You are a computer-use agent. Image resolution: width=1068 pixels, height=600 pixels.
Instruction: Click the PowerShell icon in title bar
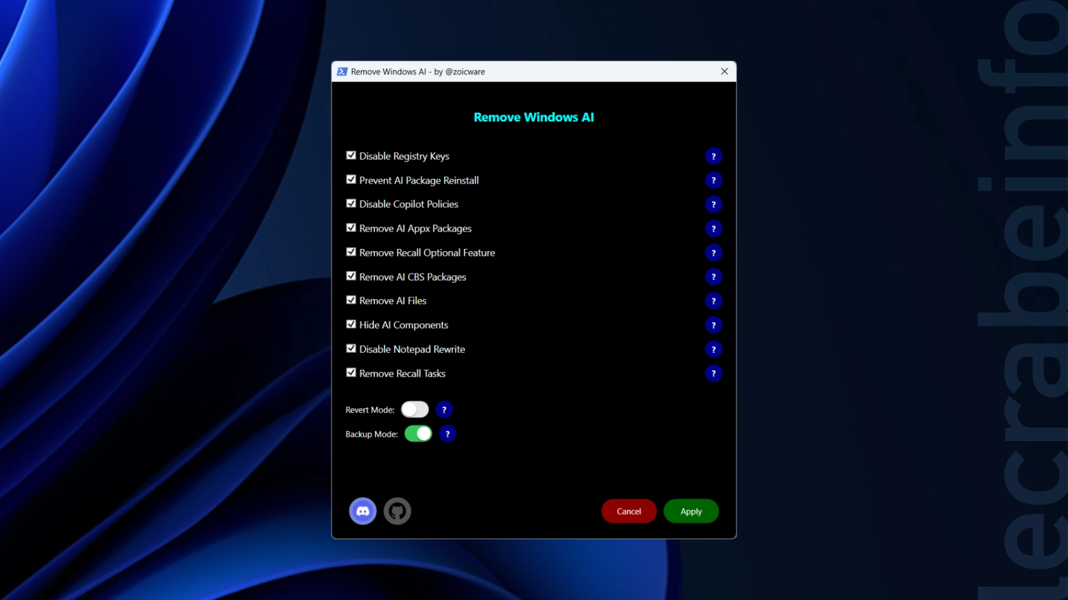pyautogui.click(x=342, y=72)
